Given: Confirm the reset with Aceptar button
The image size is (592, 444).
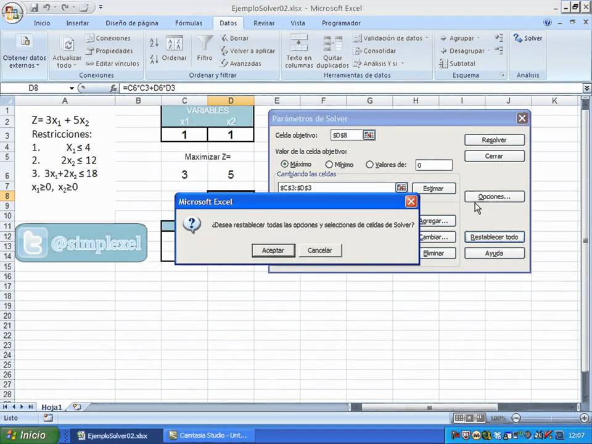Looking at the screenshot, I should [273, 250].
